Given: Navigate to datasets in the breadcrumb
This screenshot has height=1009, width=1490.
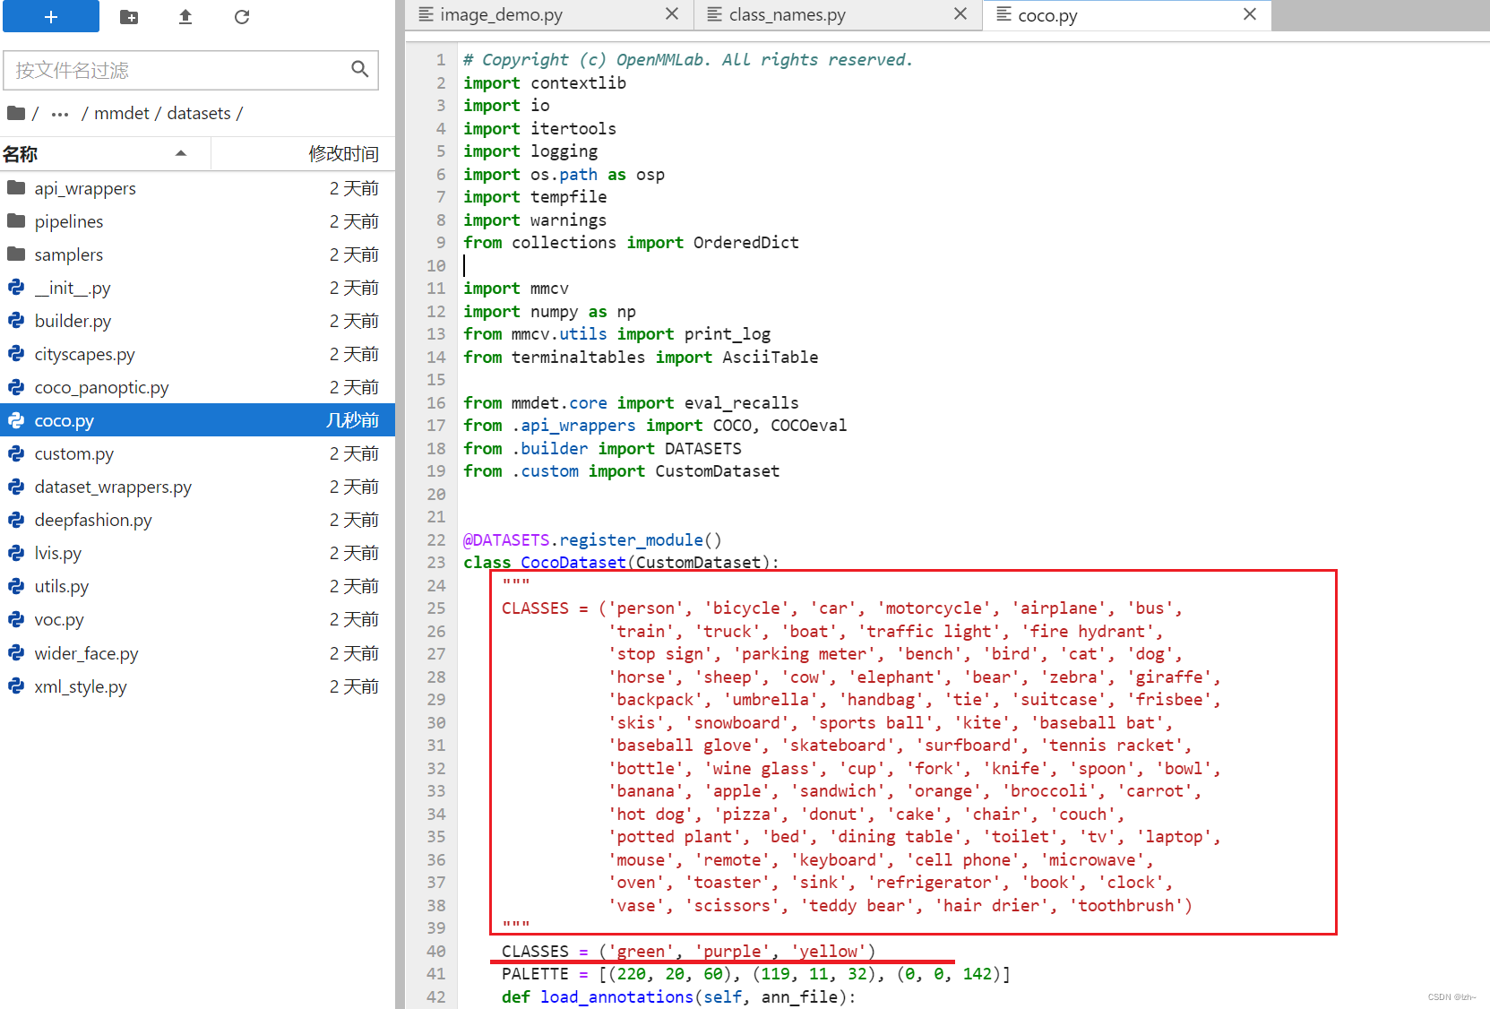Looking at the screenshot, I should (199, 113).
